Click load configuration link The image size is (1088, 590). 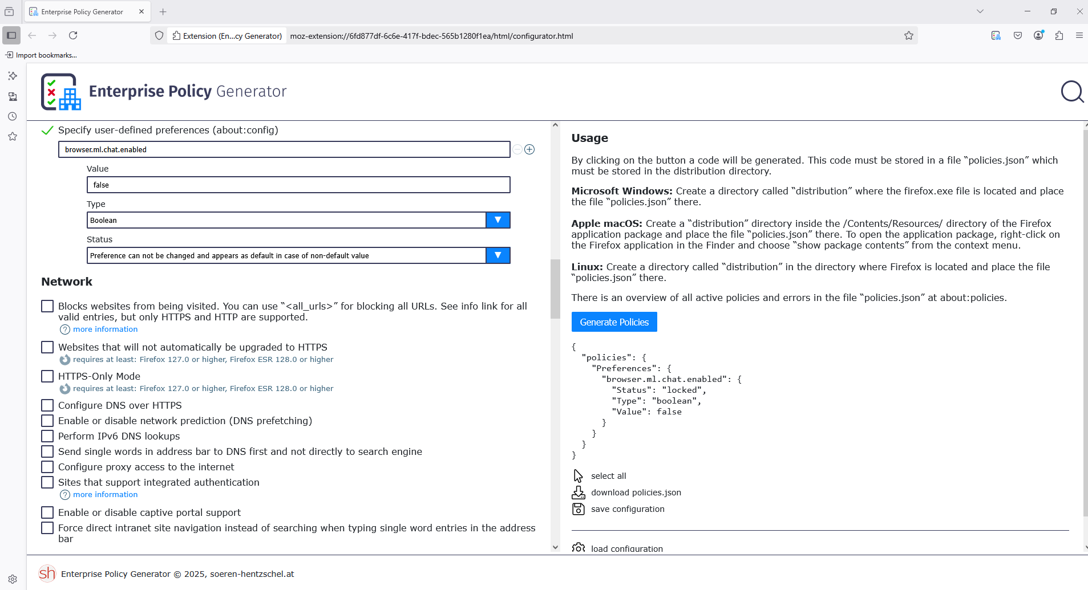click(627, 548)
